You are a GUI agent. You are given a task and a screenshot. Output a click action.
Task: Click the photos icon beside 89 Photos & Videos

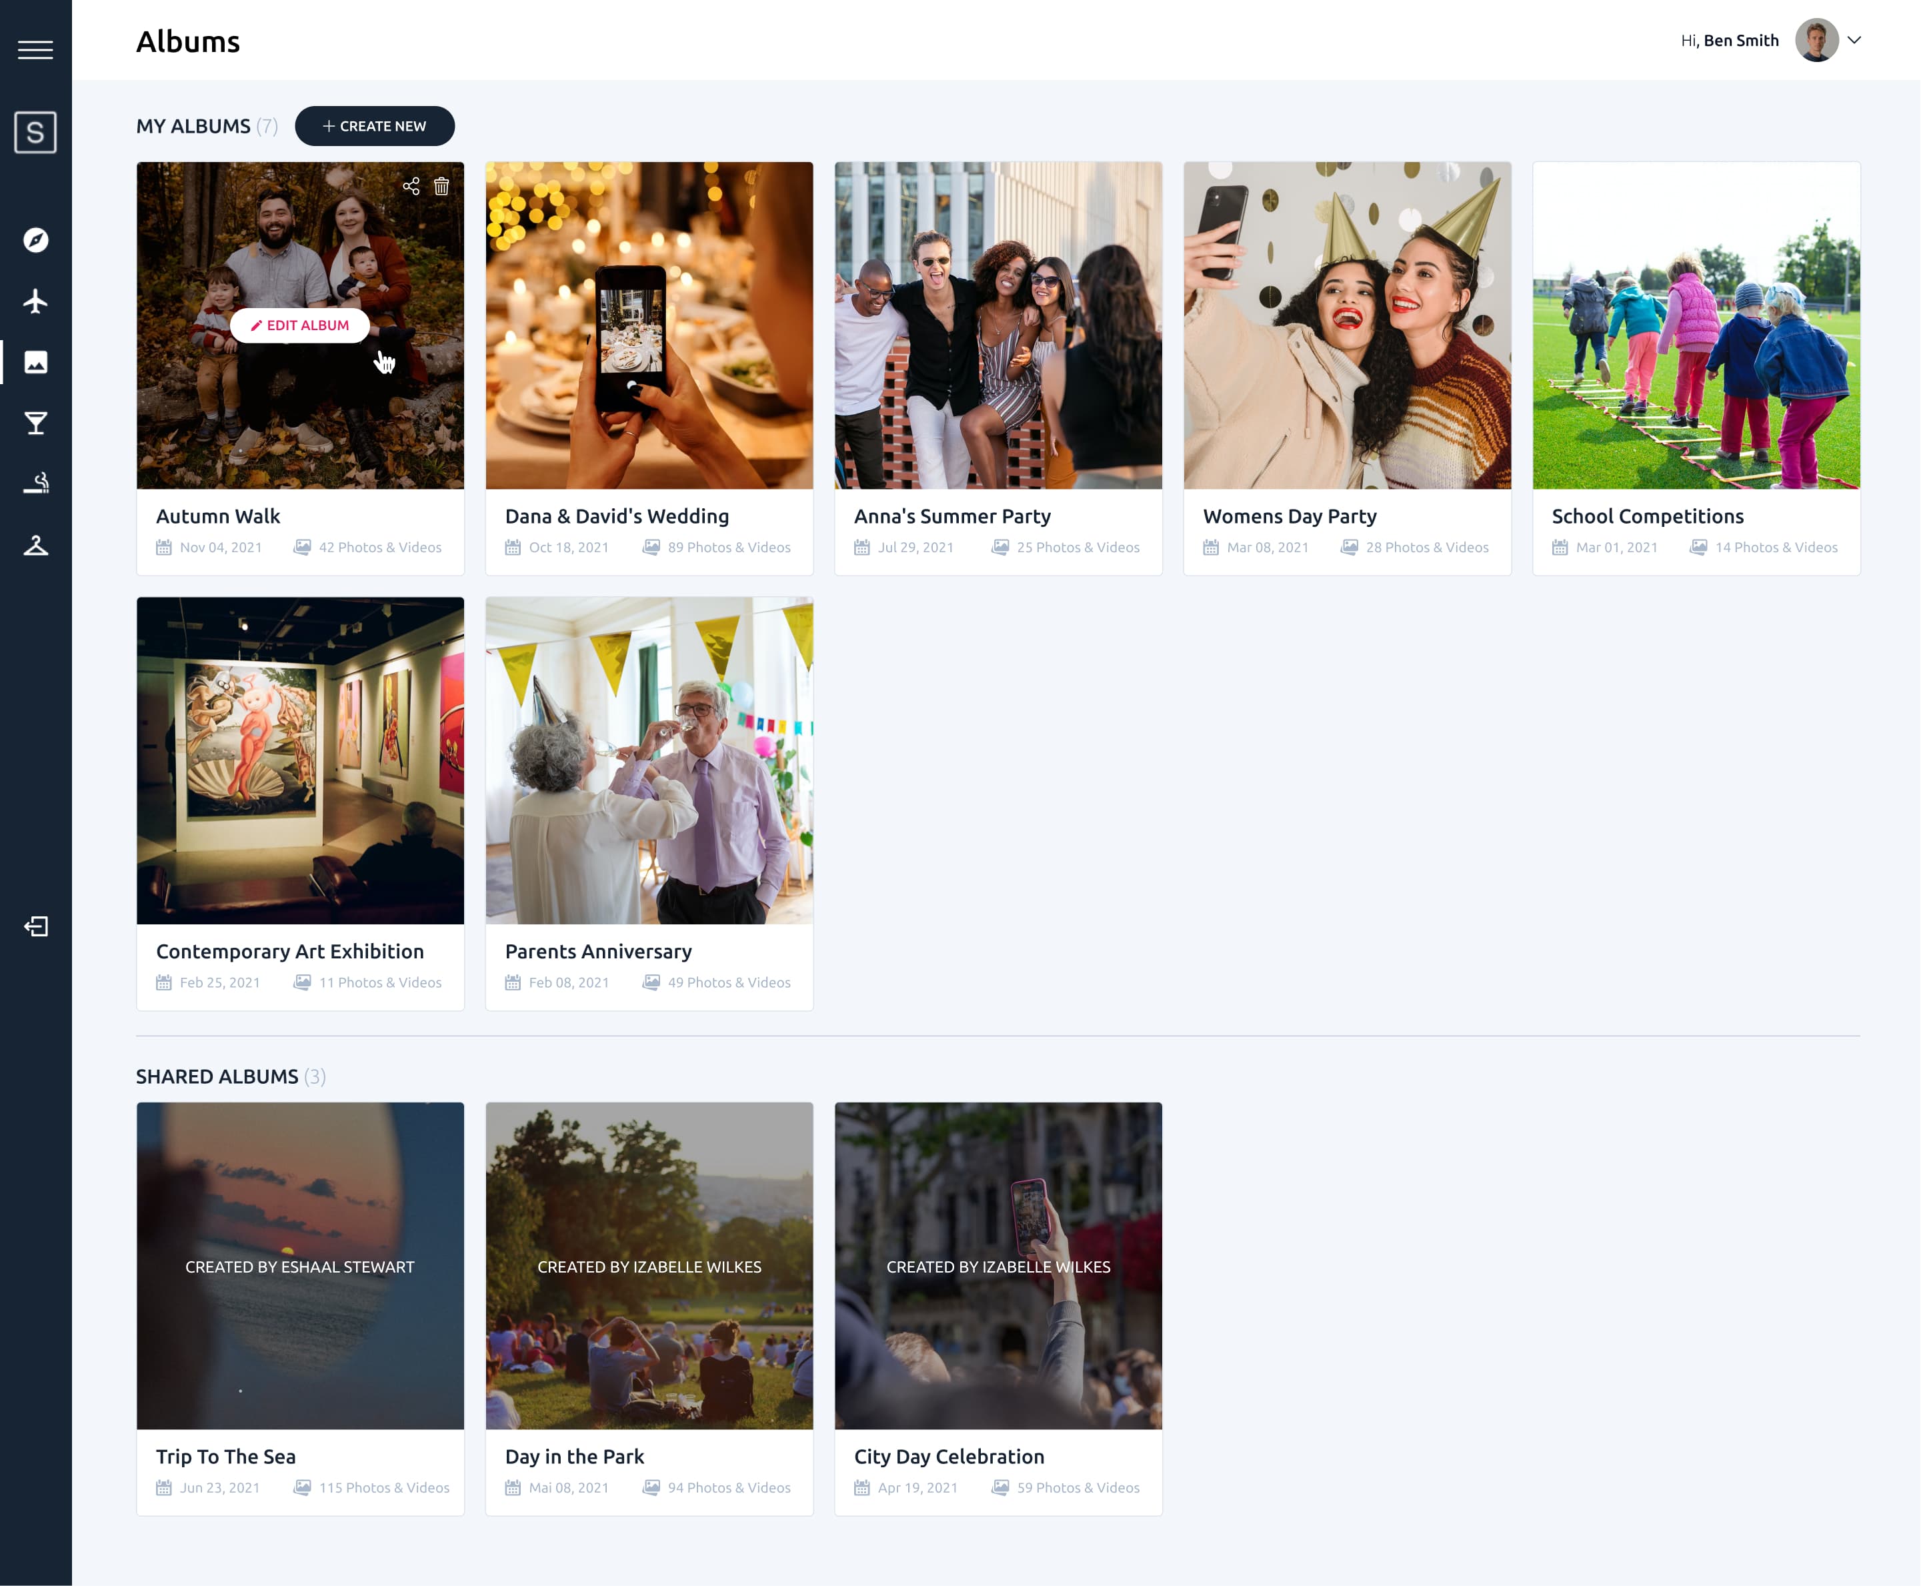(650, 548)
